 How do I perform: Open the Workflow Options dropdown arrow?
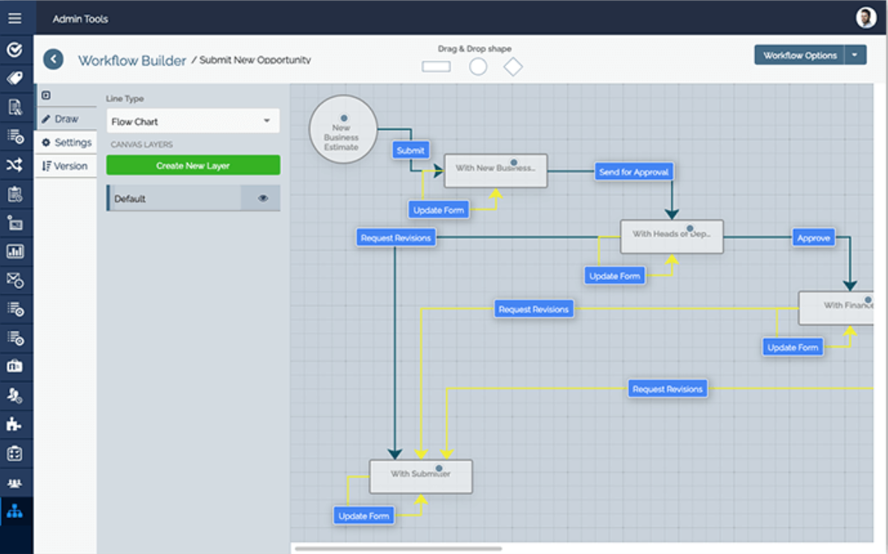(x=855, y=55)
